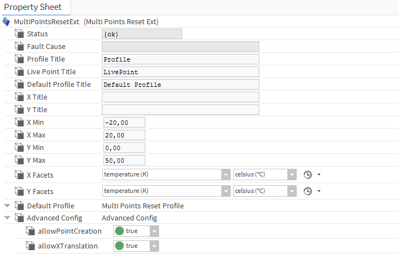Click the Advanced Config value label
The width and height of the screenshot is (398, 260).
click(x=129, y=218)
